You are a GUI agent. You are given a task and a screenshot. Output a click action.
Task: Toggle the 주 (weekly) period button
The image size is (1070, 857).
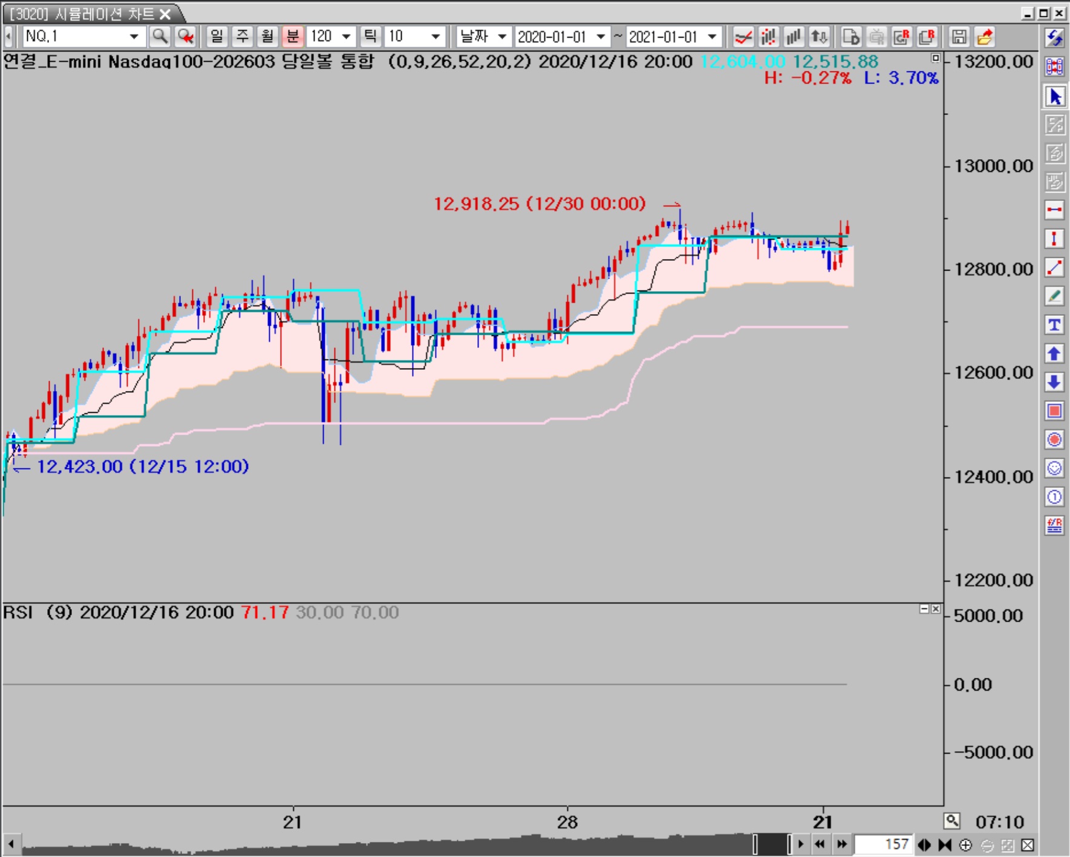click(x=242, y=37)
